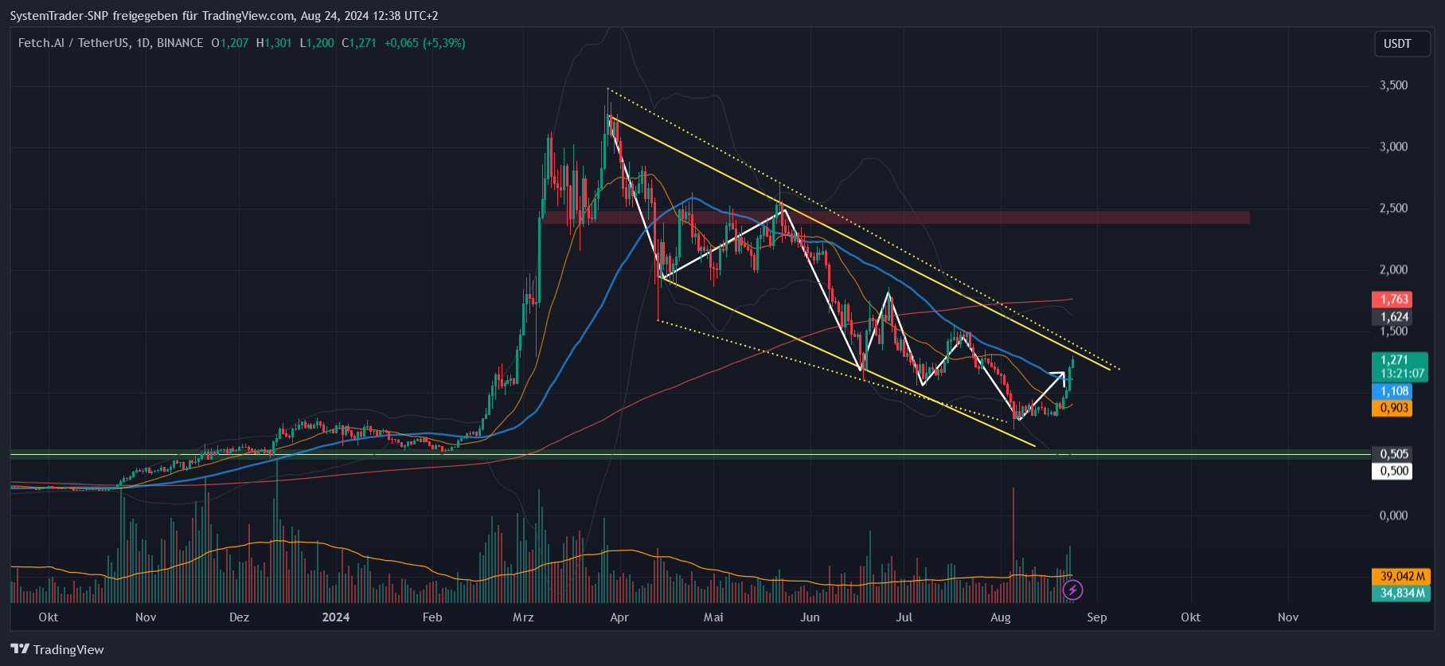Click the Okt 2023 time axis label
The image size is (1445, 666).
click(48, 617)
